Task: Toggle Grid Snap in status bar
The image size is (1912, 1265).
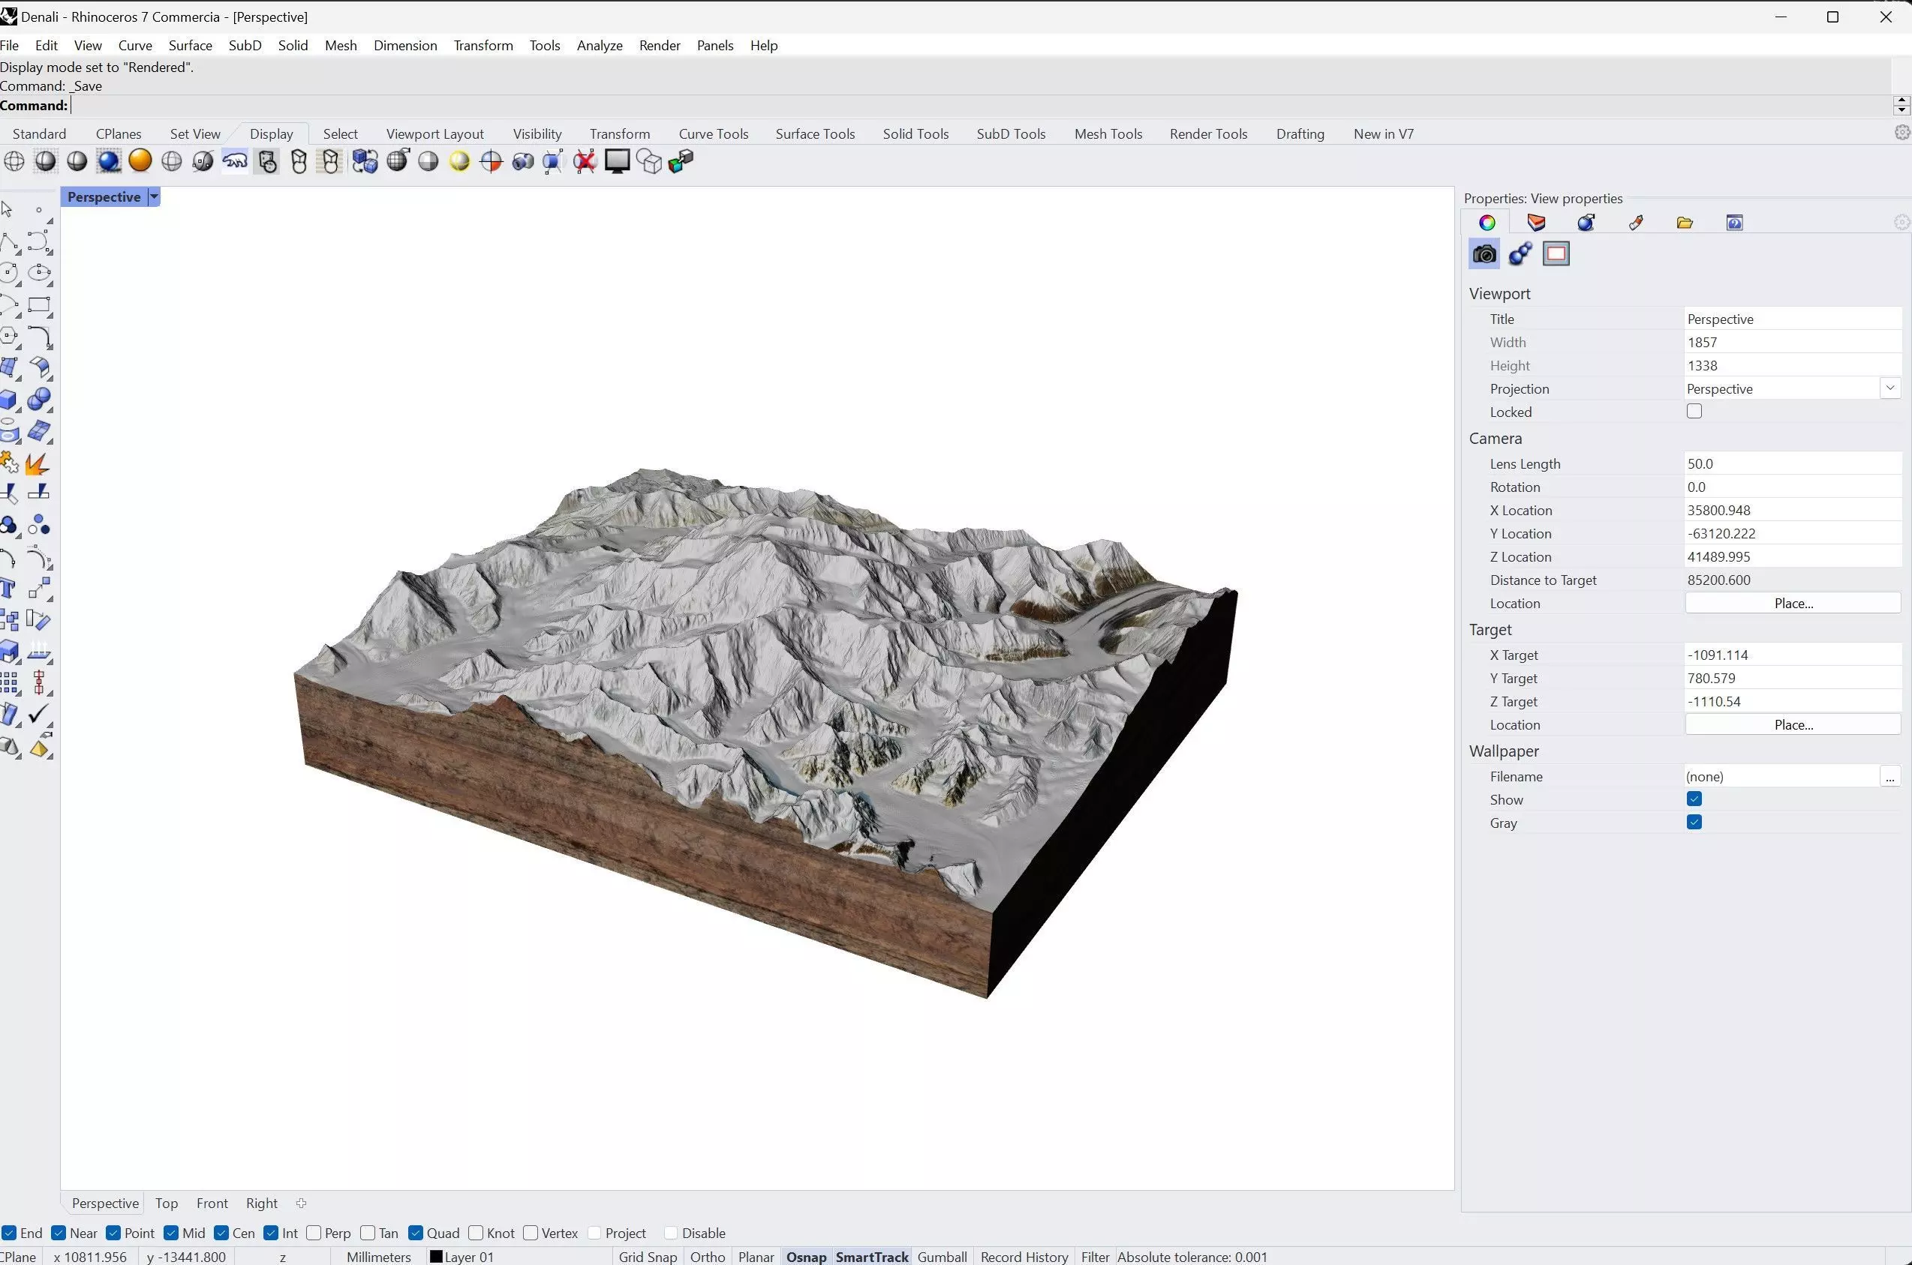Action: click(648, 1257)
